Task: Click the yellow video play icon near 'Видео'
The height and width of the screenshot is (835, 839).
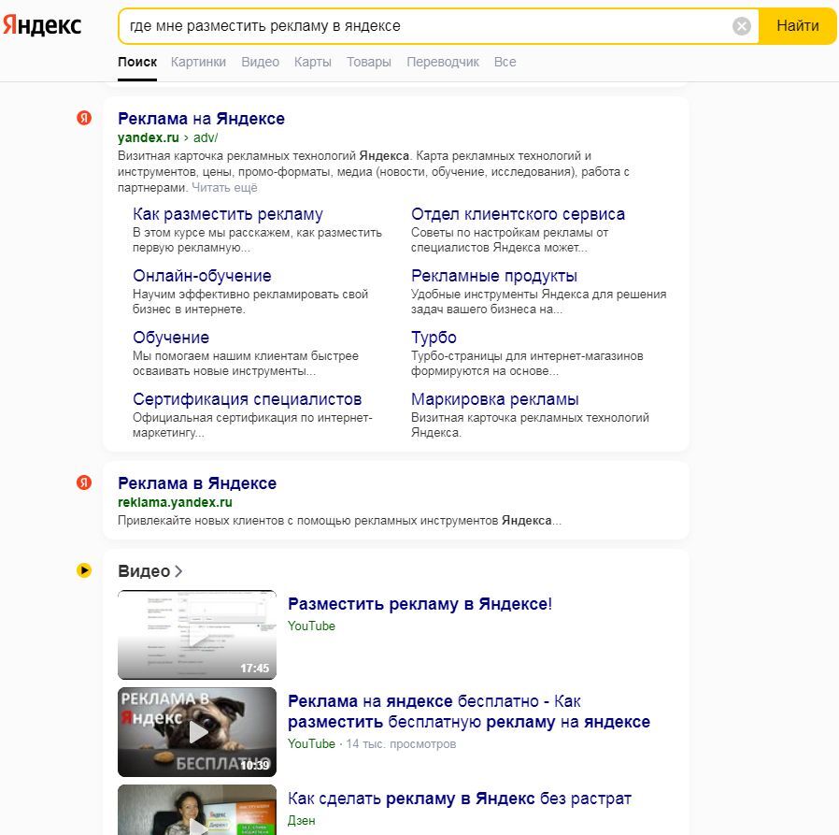Action: tap(84, 570)
